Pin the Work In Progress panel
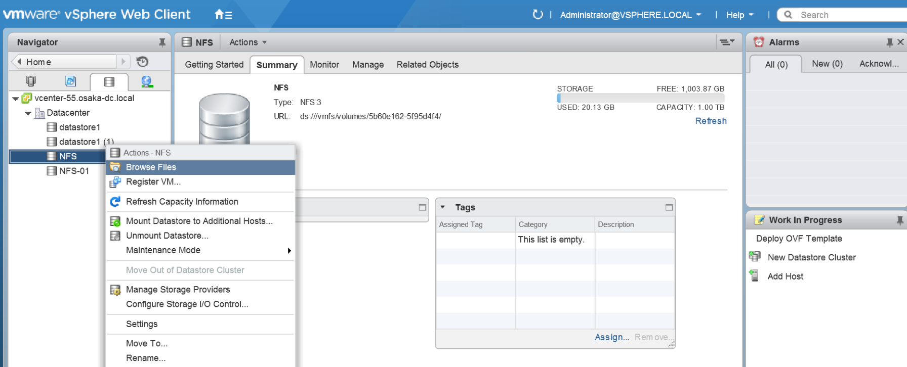907x367 pixels. coord(899,220)
